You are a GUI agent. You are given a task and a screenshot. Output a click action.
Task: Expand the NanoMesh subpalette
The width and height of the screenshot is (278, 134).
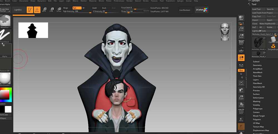(x=258, y=72)
